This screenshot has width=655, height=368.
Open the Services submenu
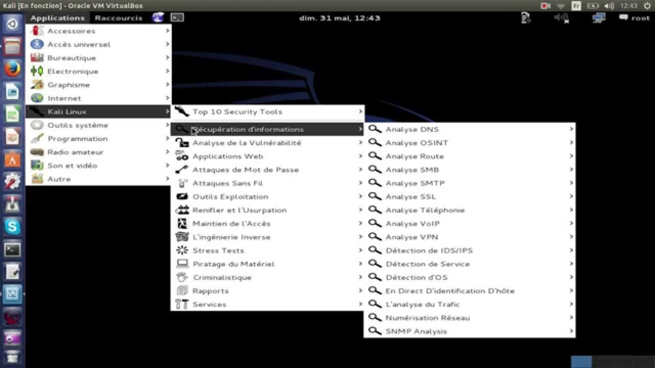(x=268, y=304)
